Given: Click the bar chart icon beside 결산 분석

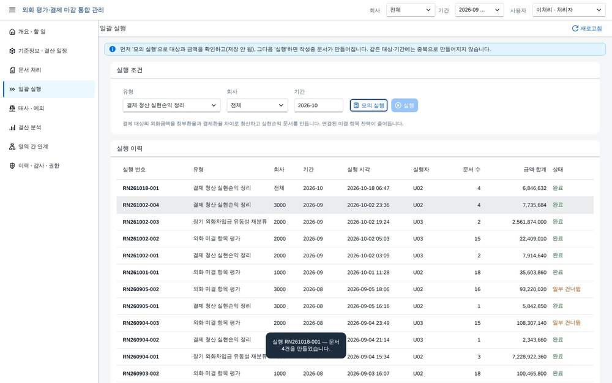Looking at the screenshot, I should (x=12, y=127).
